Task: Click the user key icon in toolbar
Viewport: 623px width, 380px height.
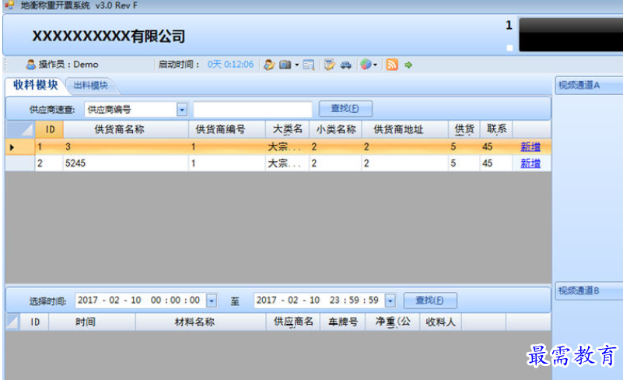Action: [269, 65]
